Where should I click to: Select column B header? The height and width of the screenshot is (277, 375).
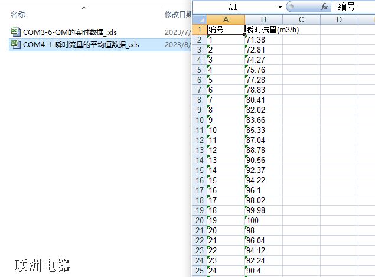(263, 19)
